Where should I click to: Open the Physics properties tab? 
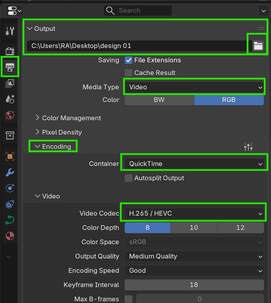[10, 188]
